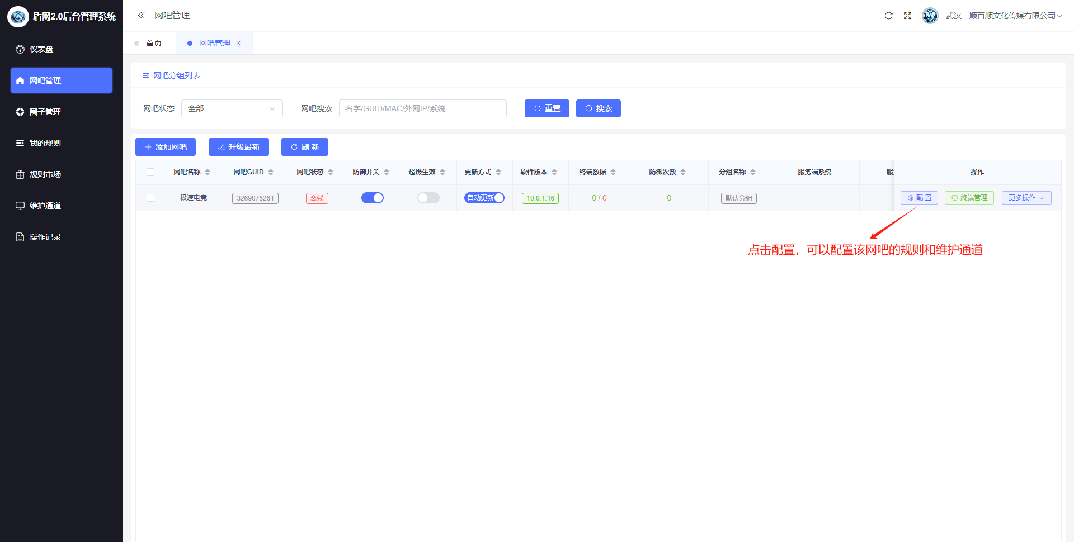Click the page refresh icon in header
Screen dimensions: 1074x542
[888, 16]
